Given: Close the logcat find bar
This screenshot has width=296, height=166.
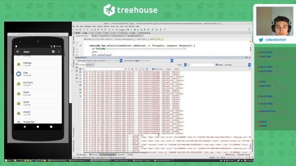Looking at the screenshot, I should pos(250,69).
